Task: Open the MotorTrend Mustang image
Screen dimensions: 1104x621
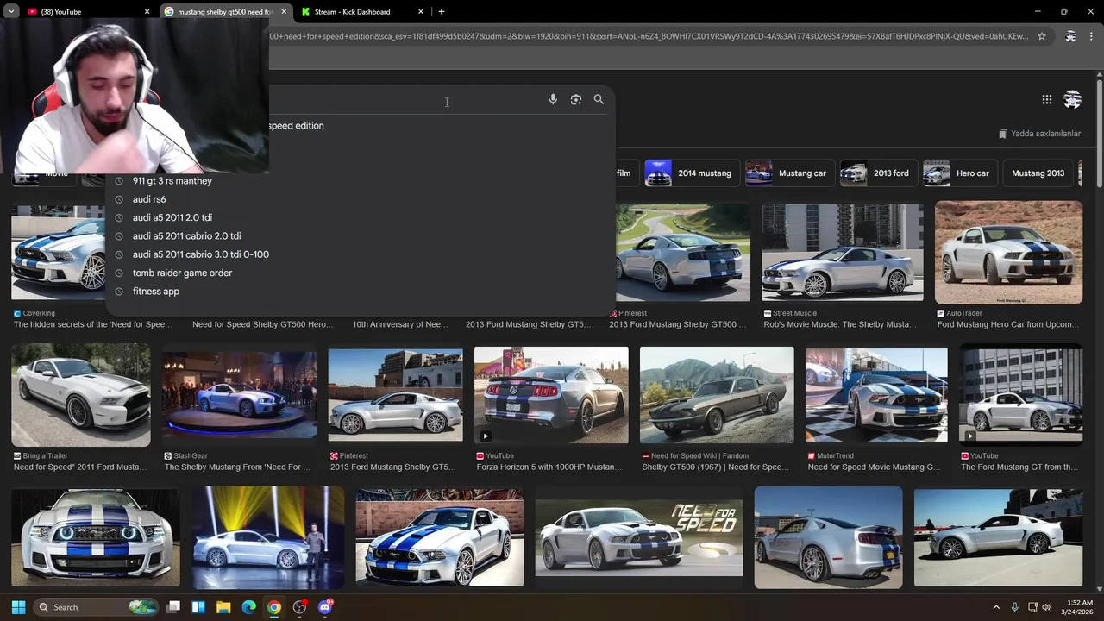Action: (876, 395)
